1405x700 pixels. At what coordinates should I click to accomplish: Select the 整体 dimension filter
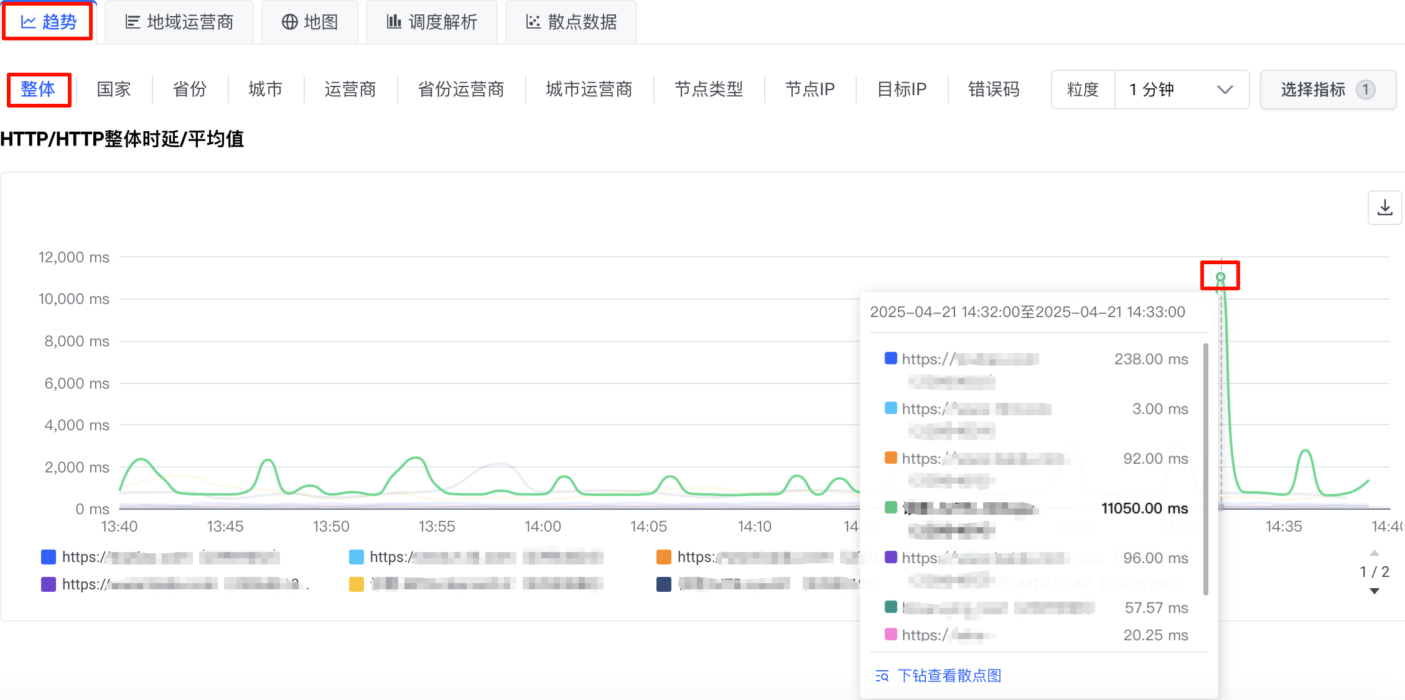[39, 90]
